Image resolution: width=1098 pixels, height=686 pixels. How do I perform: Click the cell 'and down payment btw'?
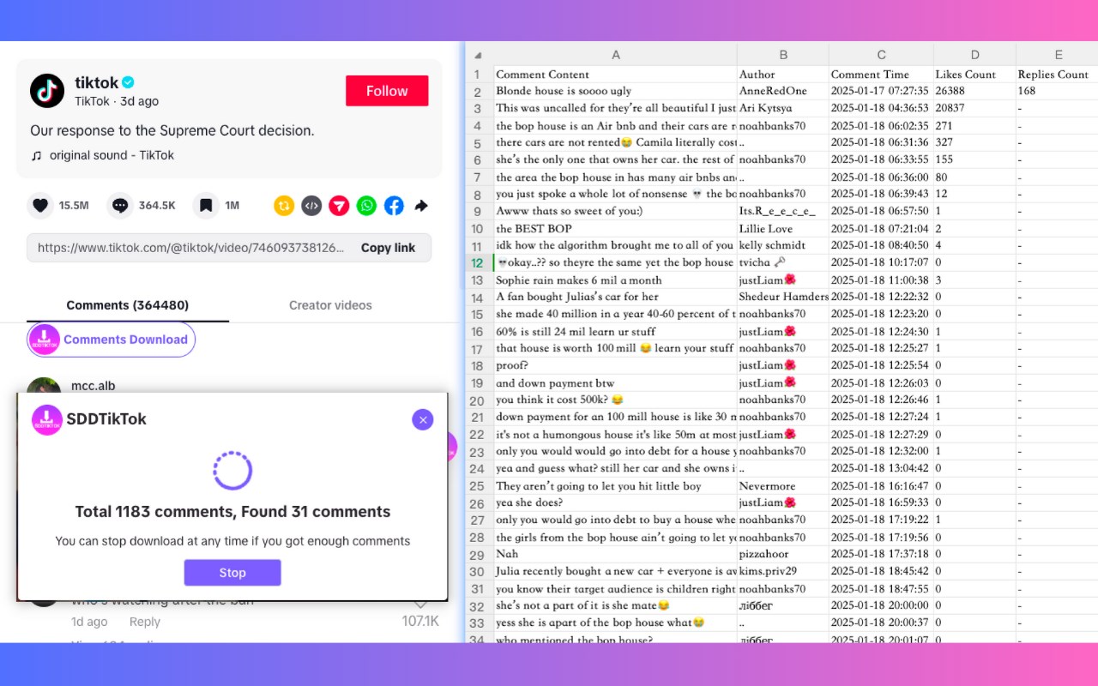(615, 382)
